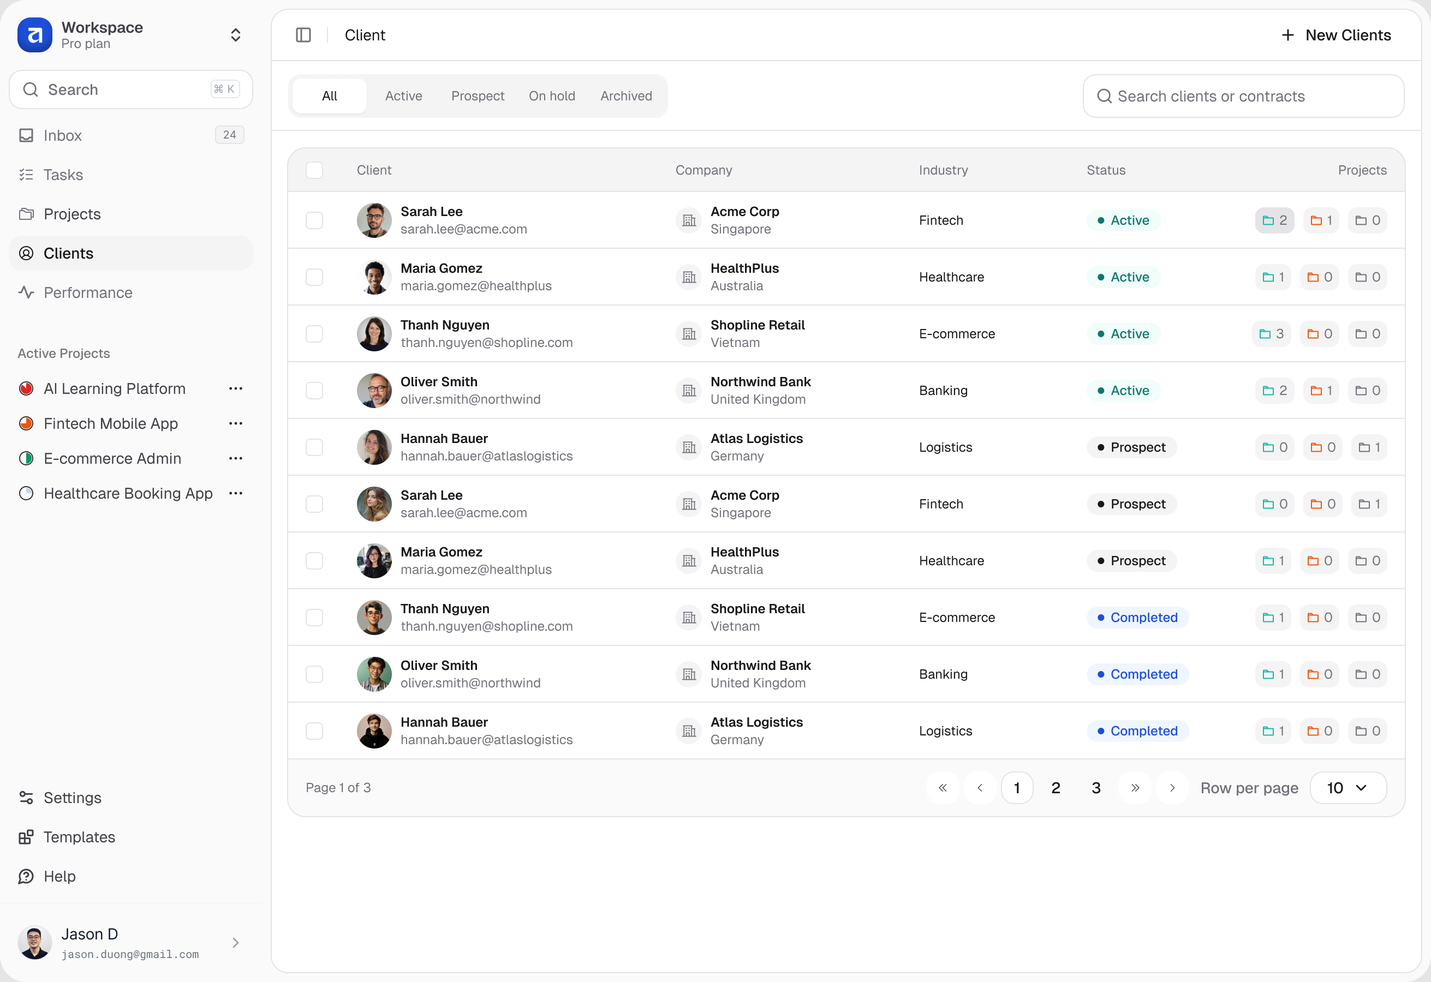Switch to the Prospect tab

pyautogui.click(x=478, y=96)
